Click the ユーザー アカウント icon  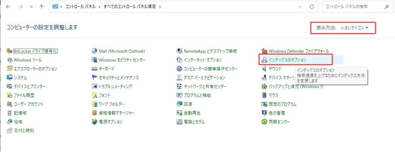[x=10, y=104]
